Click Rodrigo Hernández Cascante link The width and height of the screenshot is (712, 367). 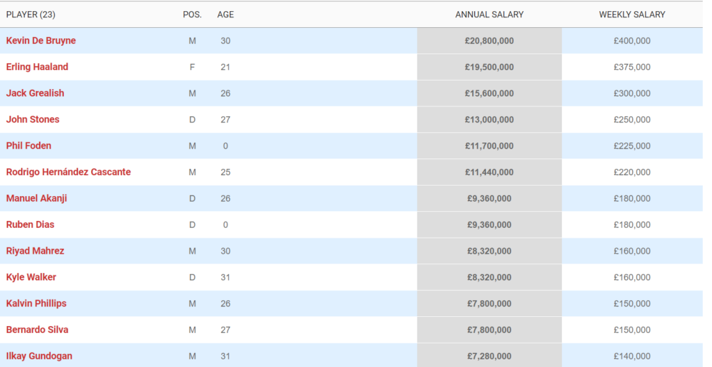69,172
